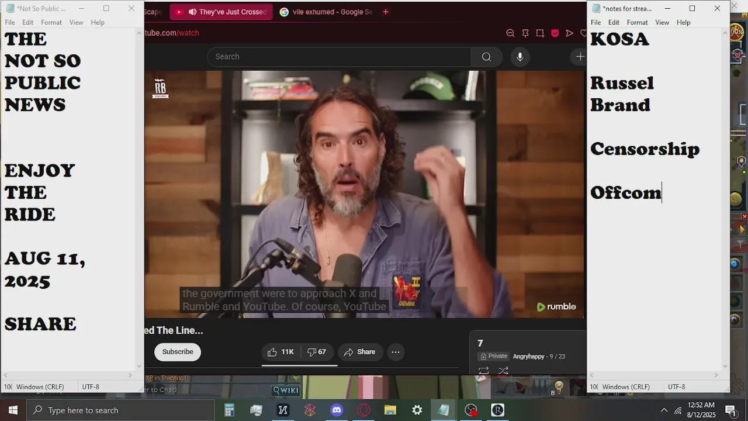Click the Wiki button in the game window

click(x=286, y=390)
